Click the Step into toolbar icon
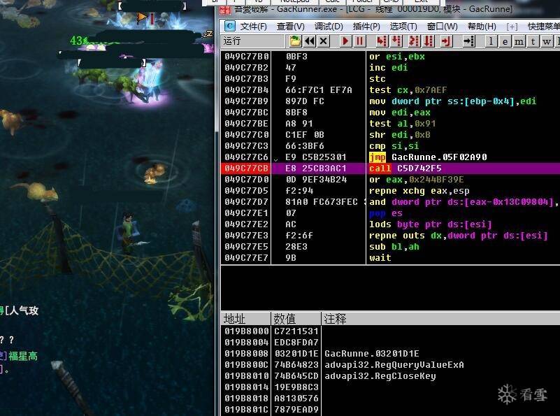This screenshot has width=560, height=416. pos(382,41)
